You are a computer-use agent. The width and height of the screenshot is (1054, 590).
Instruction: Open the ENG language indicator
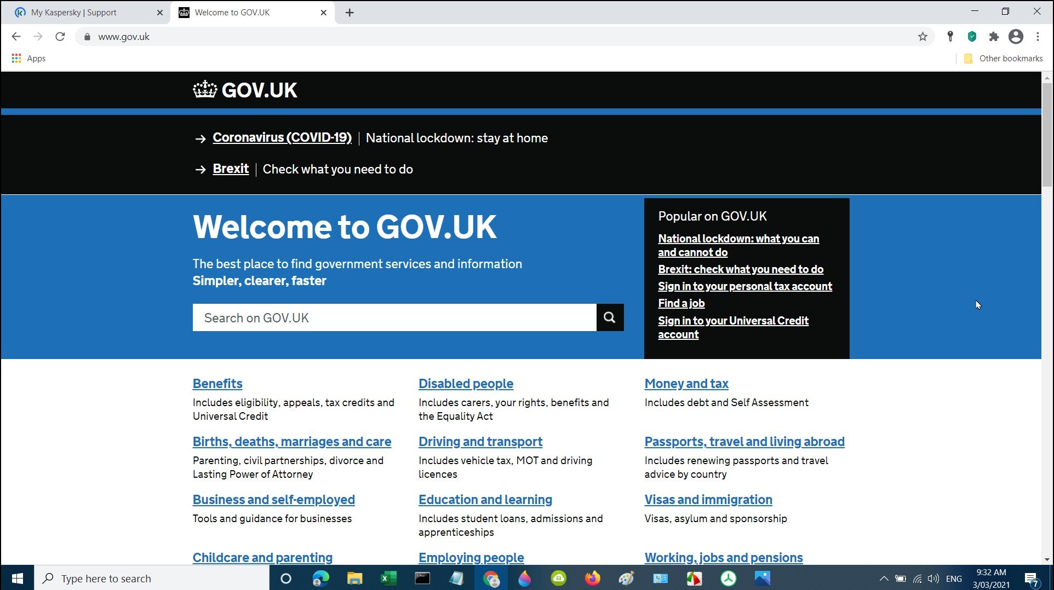click(x=954, y=579)
